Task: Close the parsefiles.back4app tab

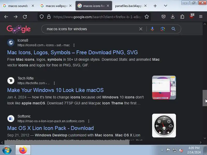Action: (145, 6)
